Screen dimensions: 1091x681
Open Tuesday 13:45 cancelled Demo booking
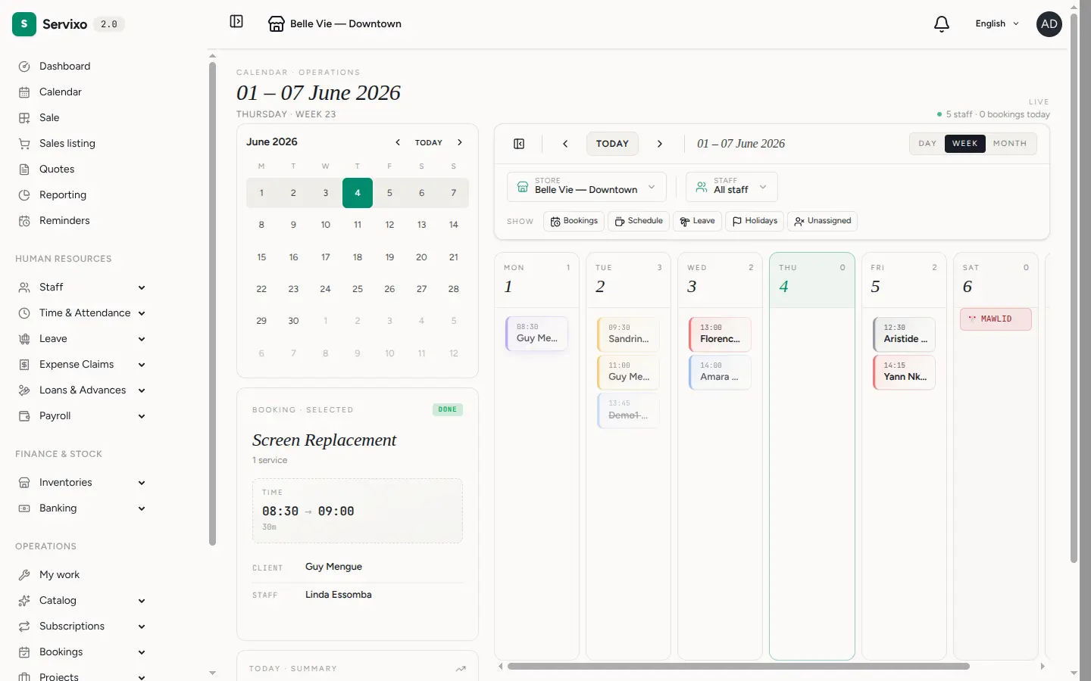point(629,409)
